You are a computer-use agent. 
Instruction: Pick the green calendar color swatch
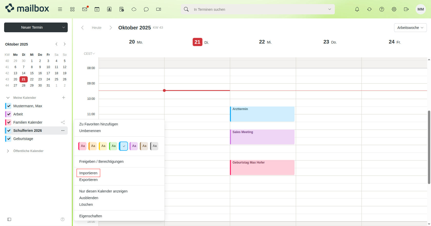click(113, 146)
